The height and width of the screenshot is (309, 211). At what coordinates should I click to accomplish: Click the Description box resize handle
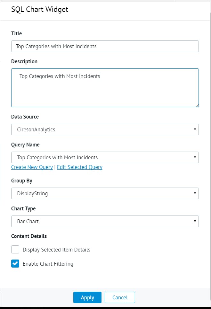pyautogui.click(x=197, y=105)
